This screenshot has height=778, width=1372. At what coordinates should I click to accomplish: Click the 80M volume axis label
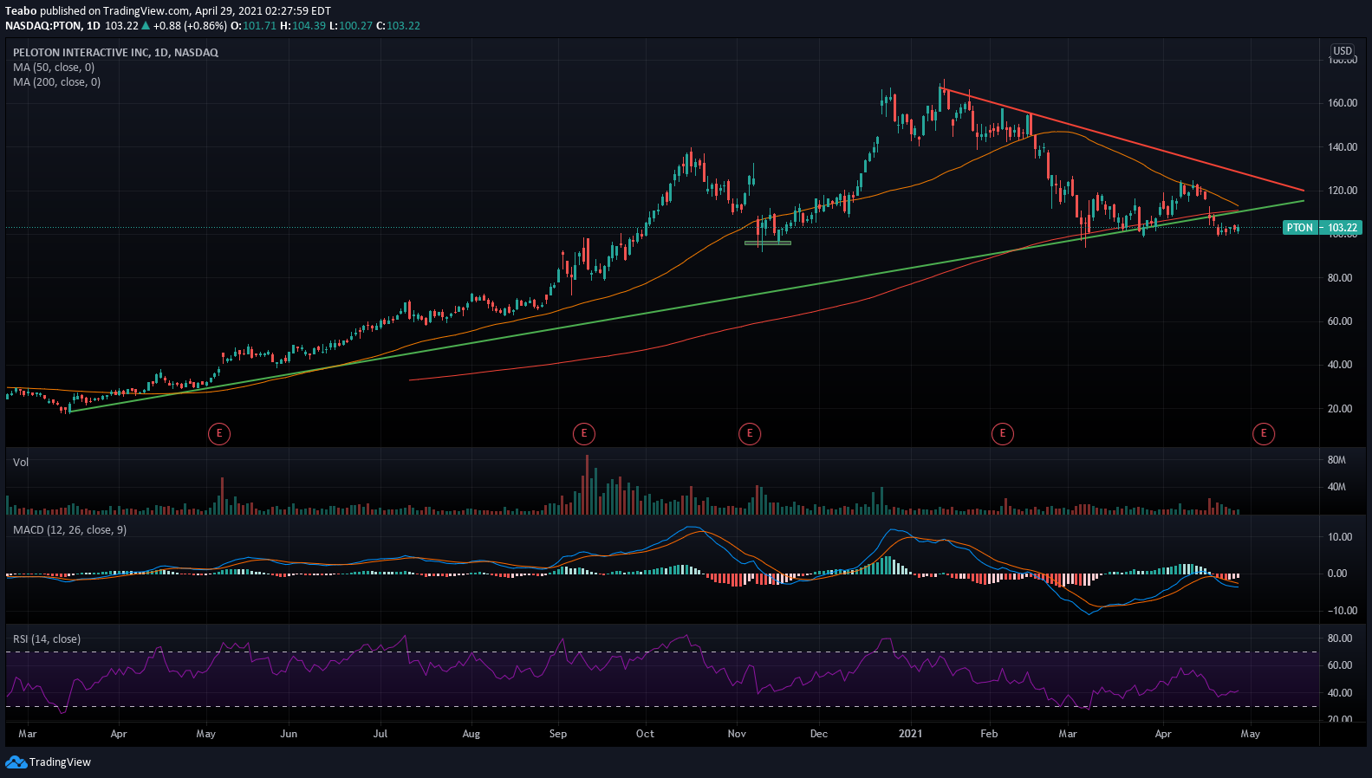tap(1336, 460)
